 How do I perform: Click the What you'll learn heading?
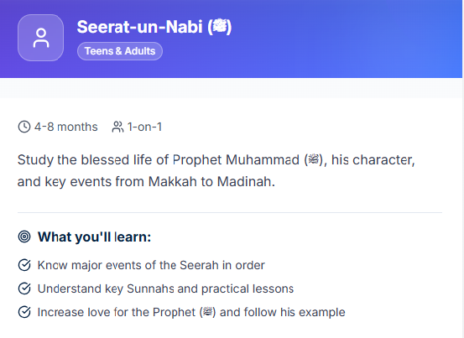pos(95,237)
